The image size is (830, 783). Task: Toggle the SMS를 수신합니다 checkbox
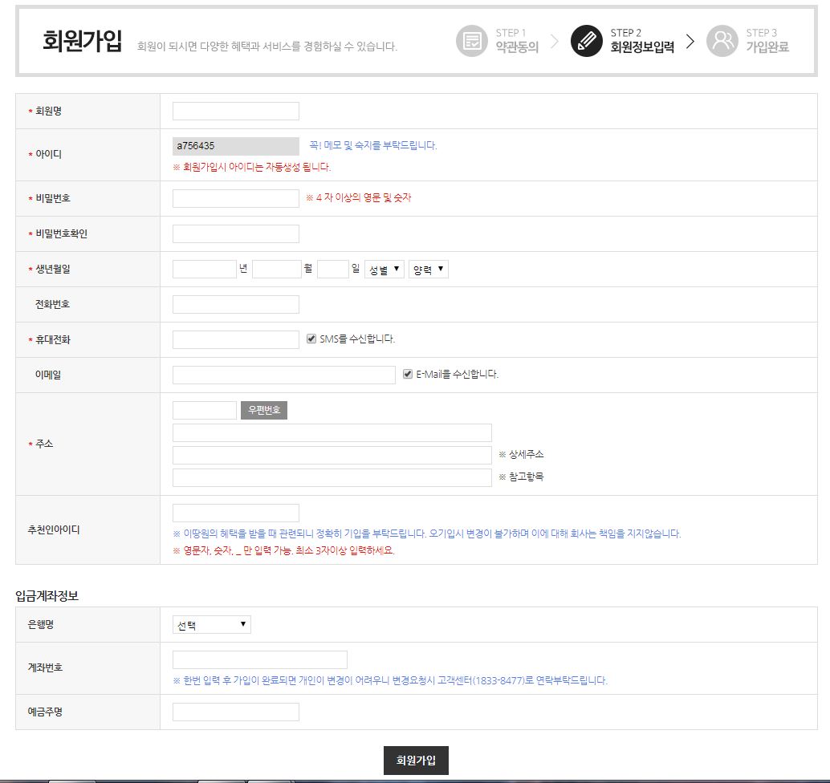[x=311, y=339]
